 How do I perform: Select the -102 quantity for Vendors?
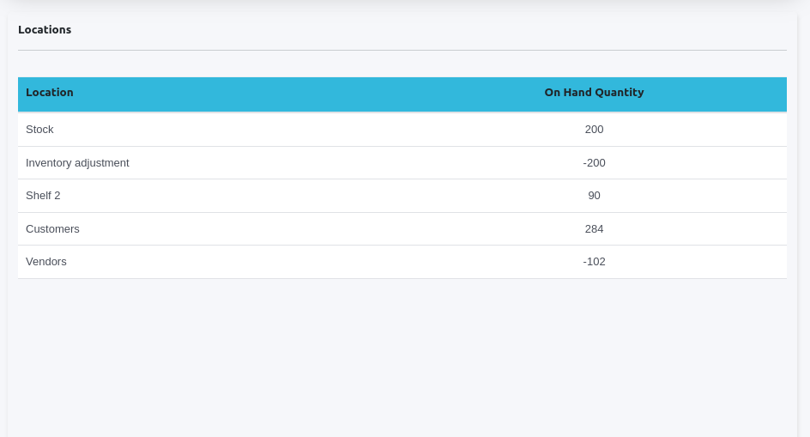coord(594,262)
